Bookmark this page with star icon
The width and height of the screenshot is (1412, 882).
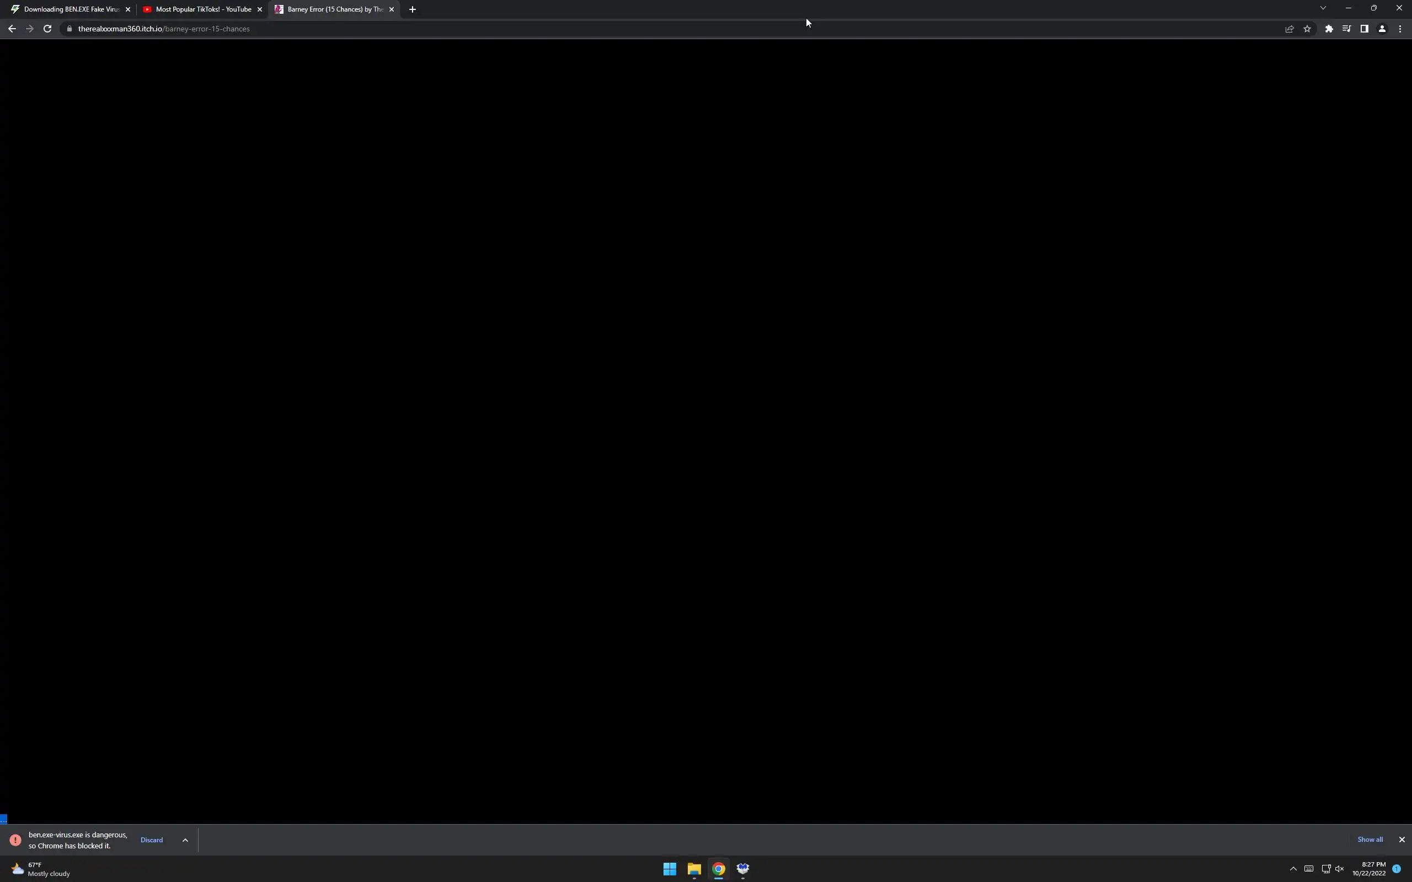point(1307,29)
